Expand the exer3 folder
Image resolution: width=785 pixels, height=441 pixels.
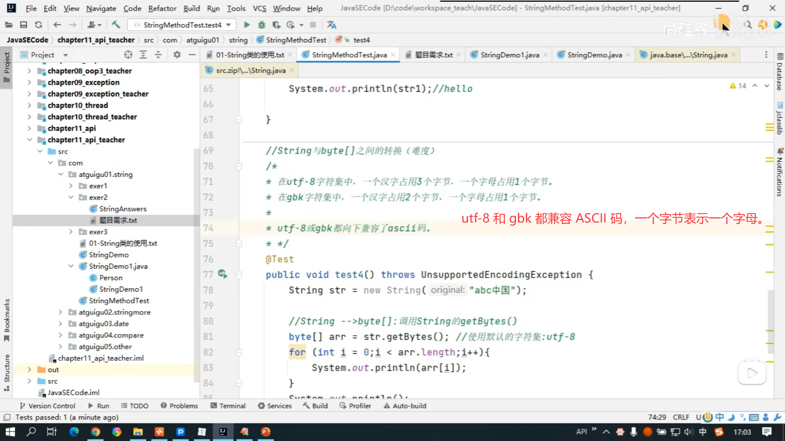71,232
